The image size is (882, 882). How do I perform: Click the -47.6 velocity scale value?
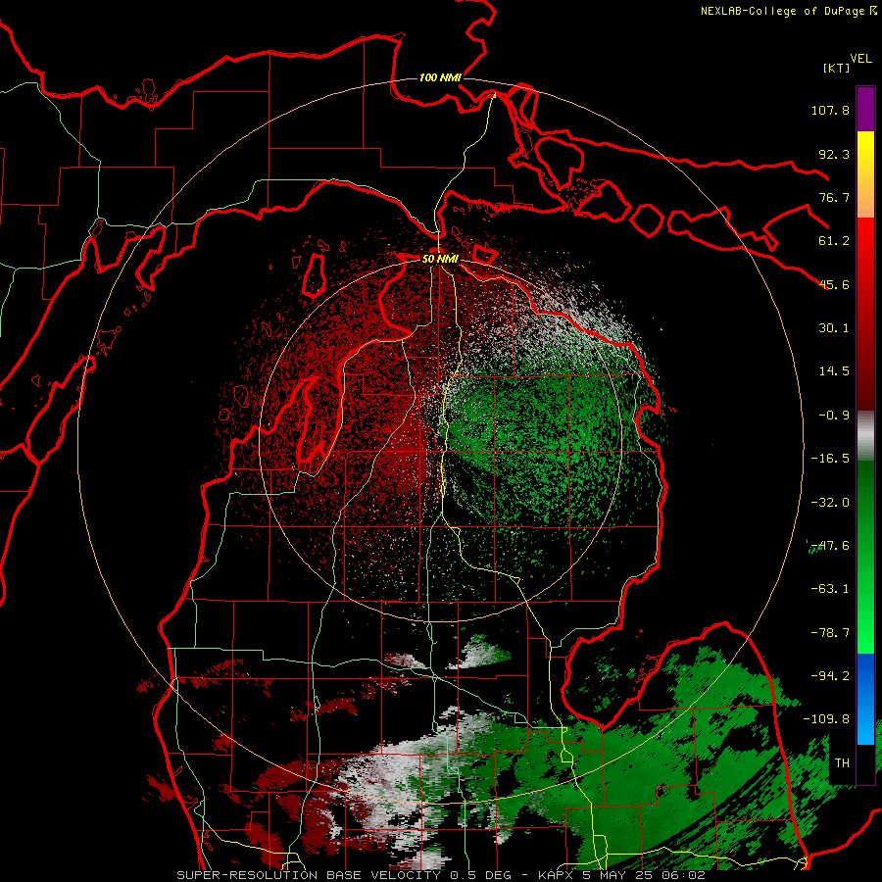[830, 546]
